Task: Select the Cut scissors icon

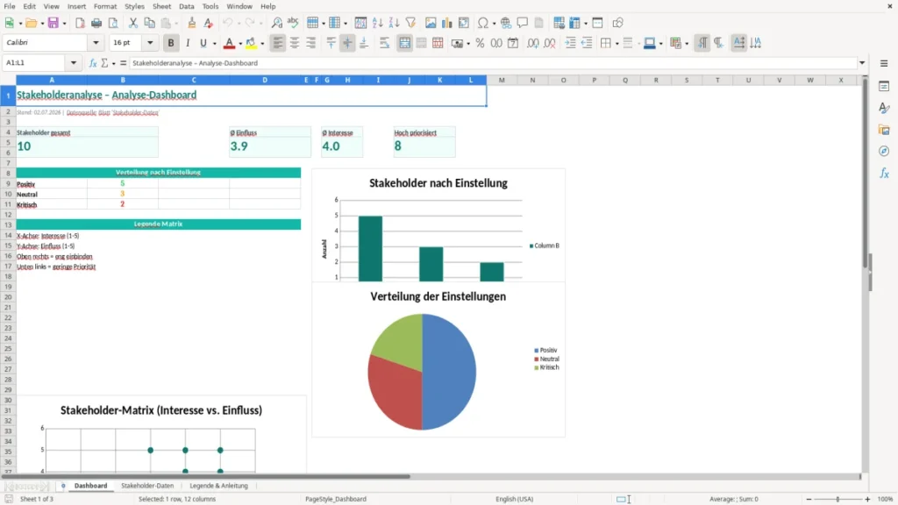Action: pyautogui.click(x=133, y=23)
